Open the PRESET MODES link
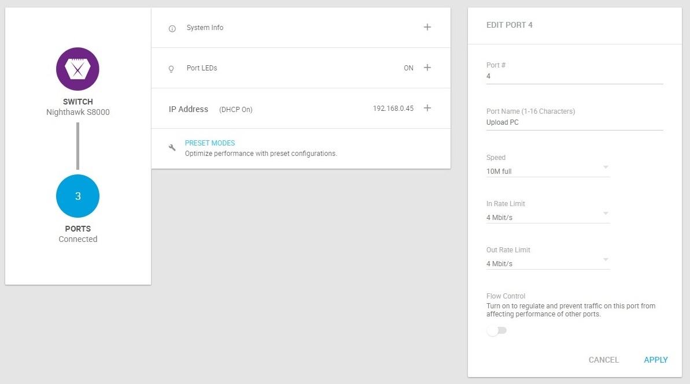690x384 pixels. pos(209,143)
